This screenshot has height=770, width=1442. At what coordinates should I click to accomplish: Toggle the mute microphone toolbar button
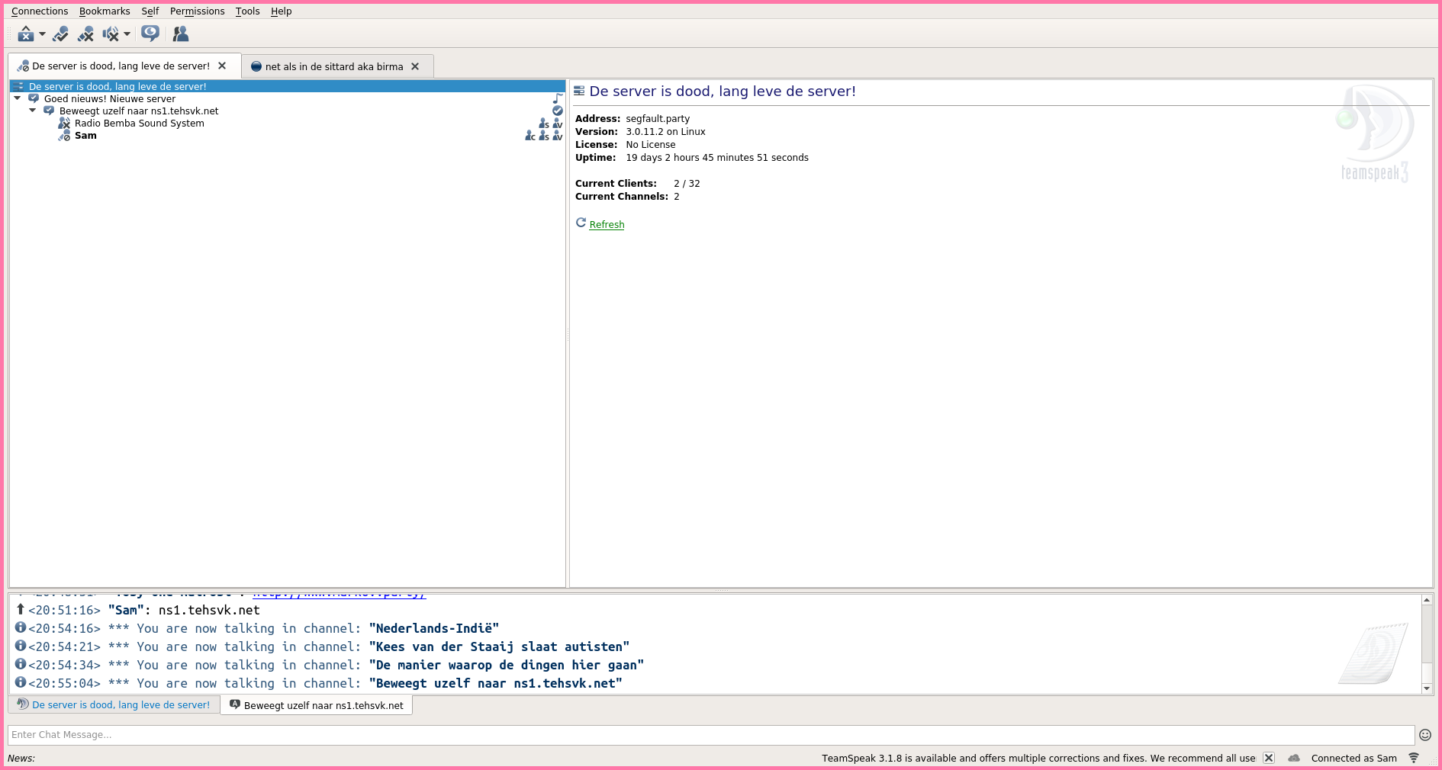coord(85,34)
